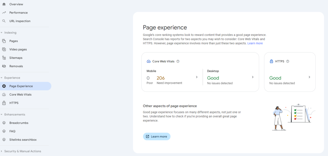Collapse the Experience section
This screenshot has width=328, height=156.
(2, 78)
